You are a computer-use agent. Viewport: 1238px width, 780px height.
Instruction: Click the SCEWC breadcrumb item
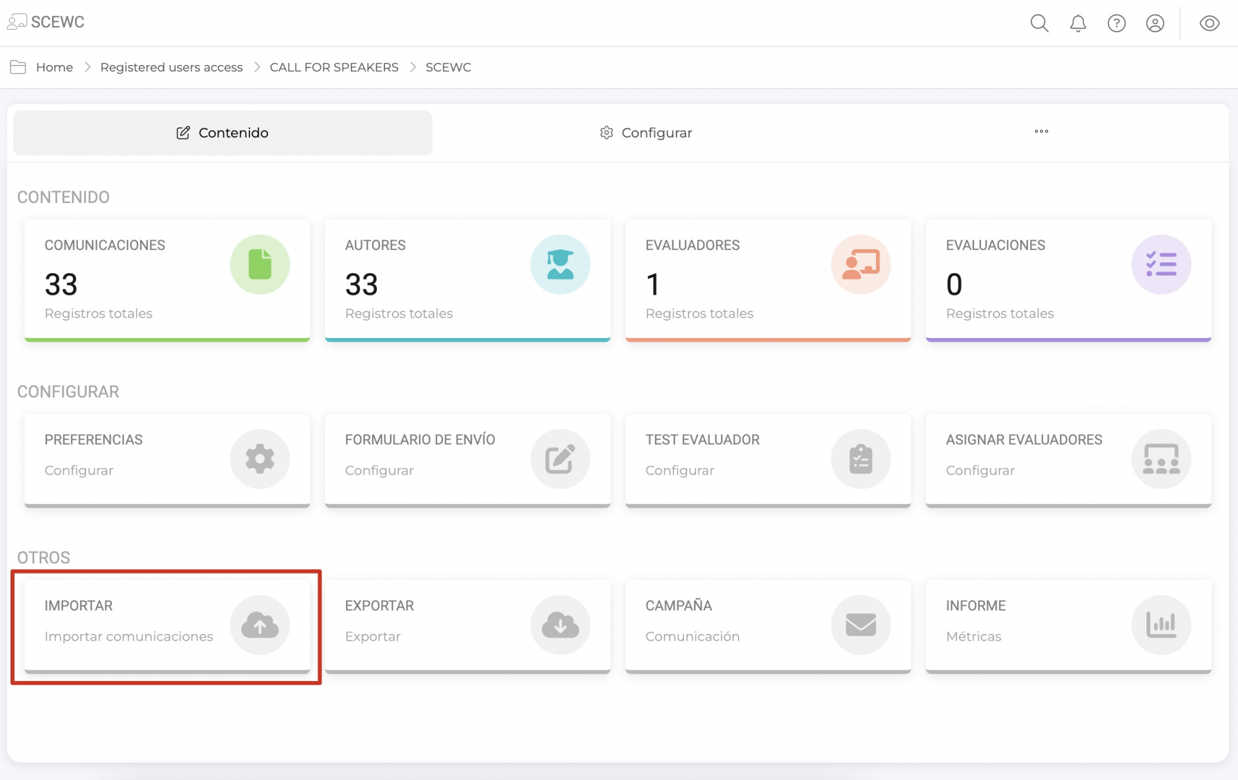pyautogui.click(x=448, y=67)
